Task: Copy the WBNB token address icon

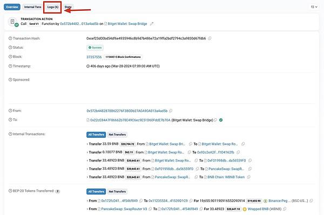Action: point(285,209)
